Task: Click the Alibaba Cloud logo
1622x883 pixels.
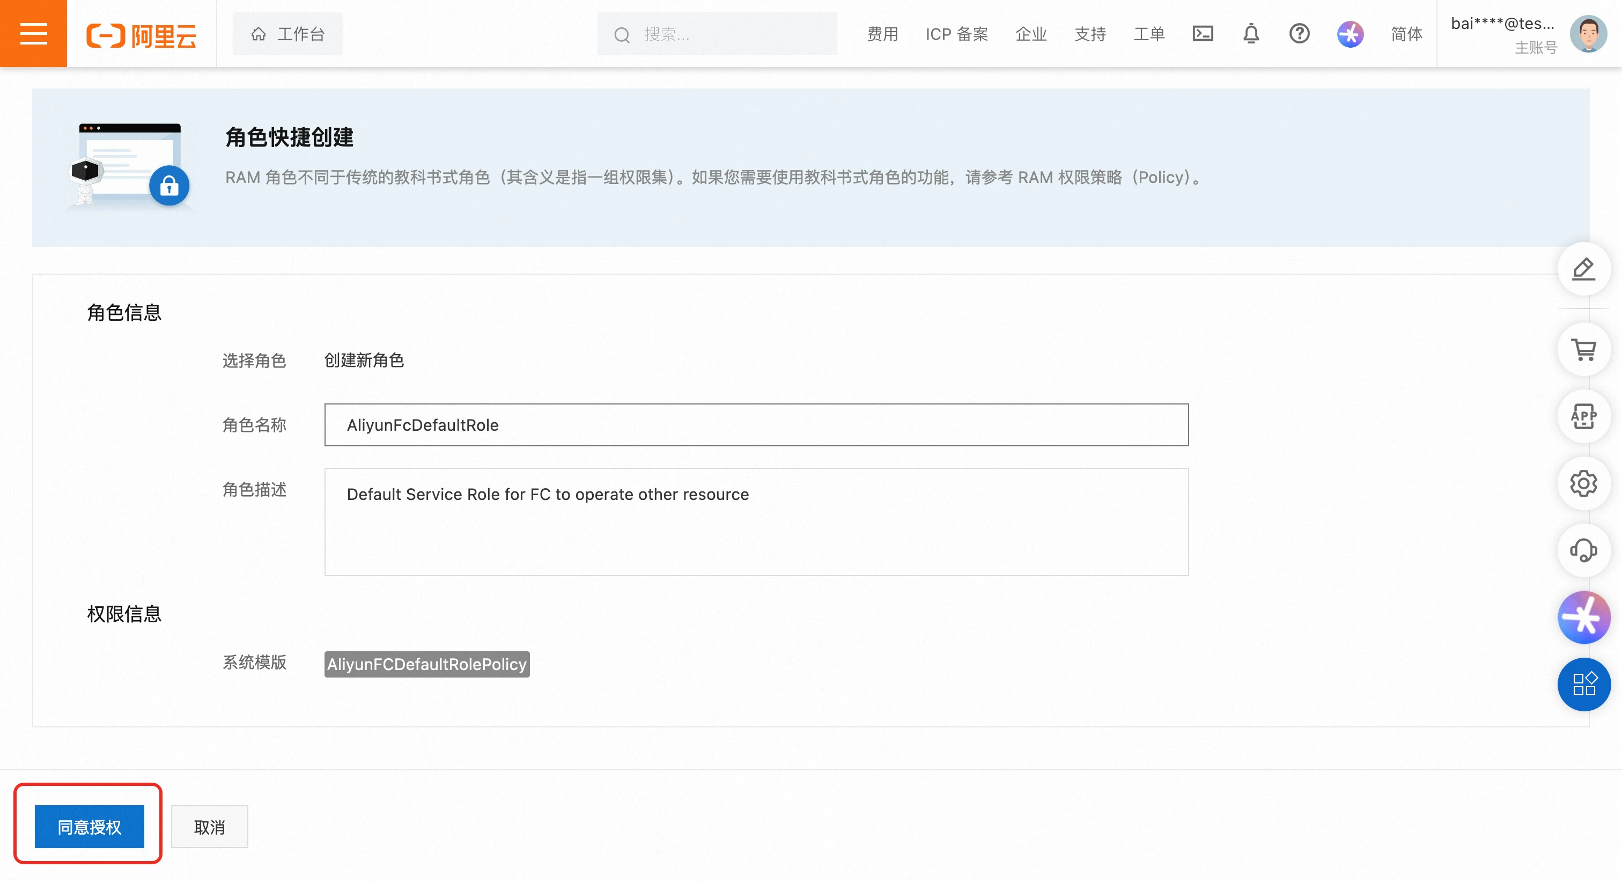Action: pyautogui.click(x=142, y=35)
